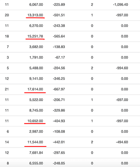Select the -697.00 amount
This screenshot has width=140, height=167.
click(122, 100)
